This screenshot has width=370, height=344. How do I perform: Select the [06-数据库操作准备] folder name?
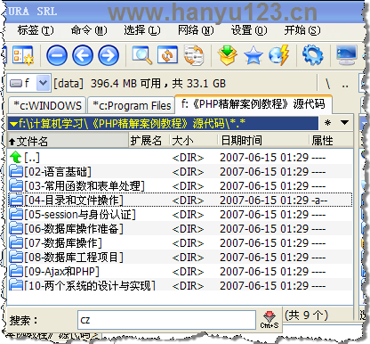click(74, 229)
